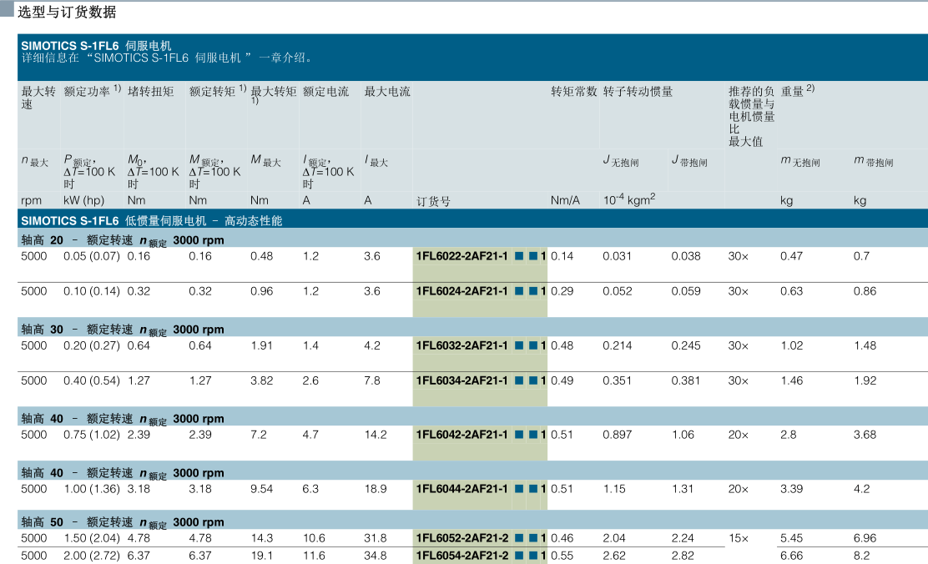This screenshot has width=928, height=564.
Task: Select order number 1FL6024-2AF21-1
Action: (461, 290)
